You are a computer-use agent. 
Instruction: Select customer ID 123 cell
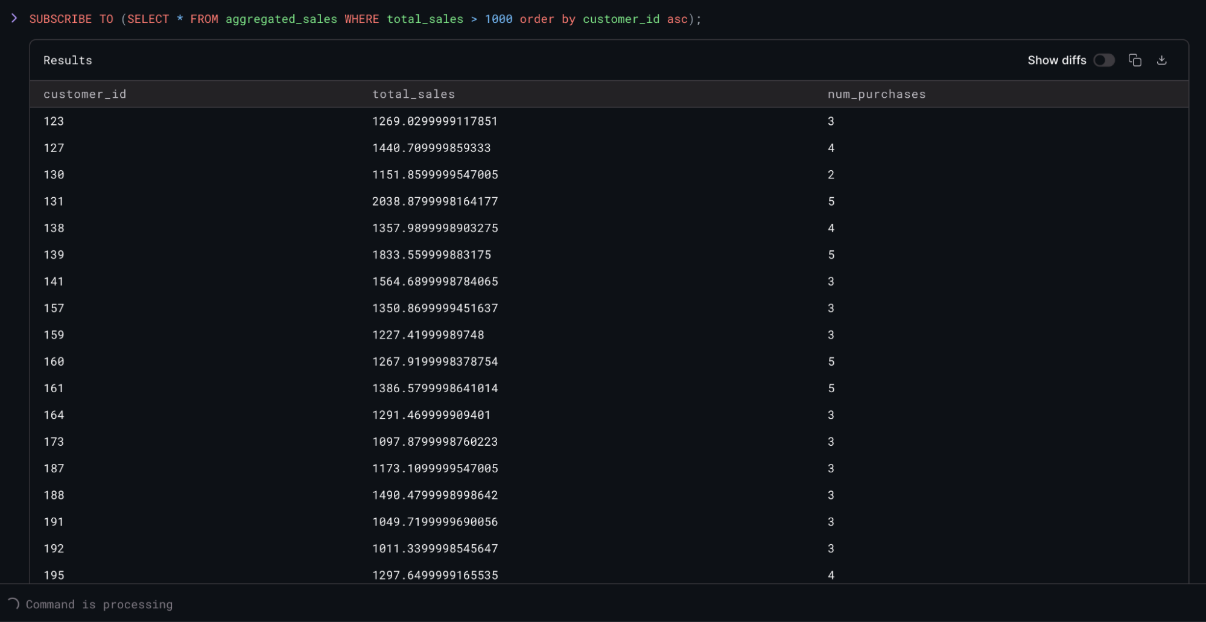(x=54, y=121)
